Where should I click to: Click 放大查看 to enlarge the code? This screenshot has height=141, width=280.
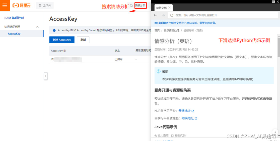coord(162,135)
